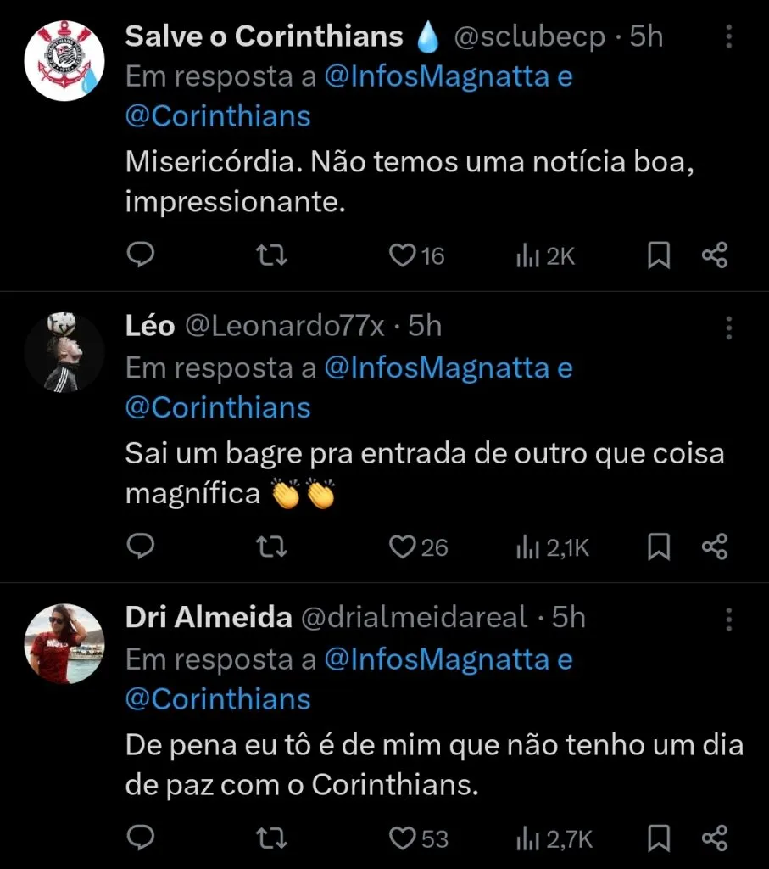This screenshot has width=769, height=869.
Task: Open @Corinthians mention in Léo's tweet
Action: click(x=218, y=407)
